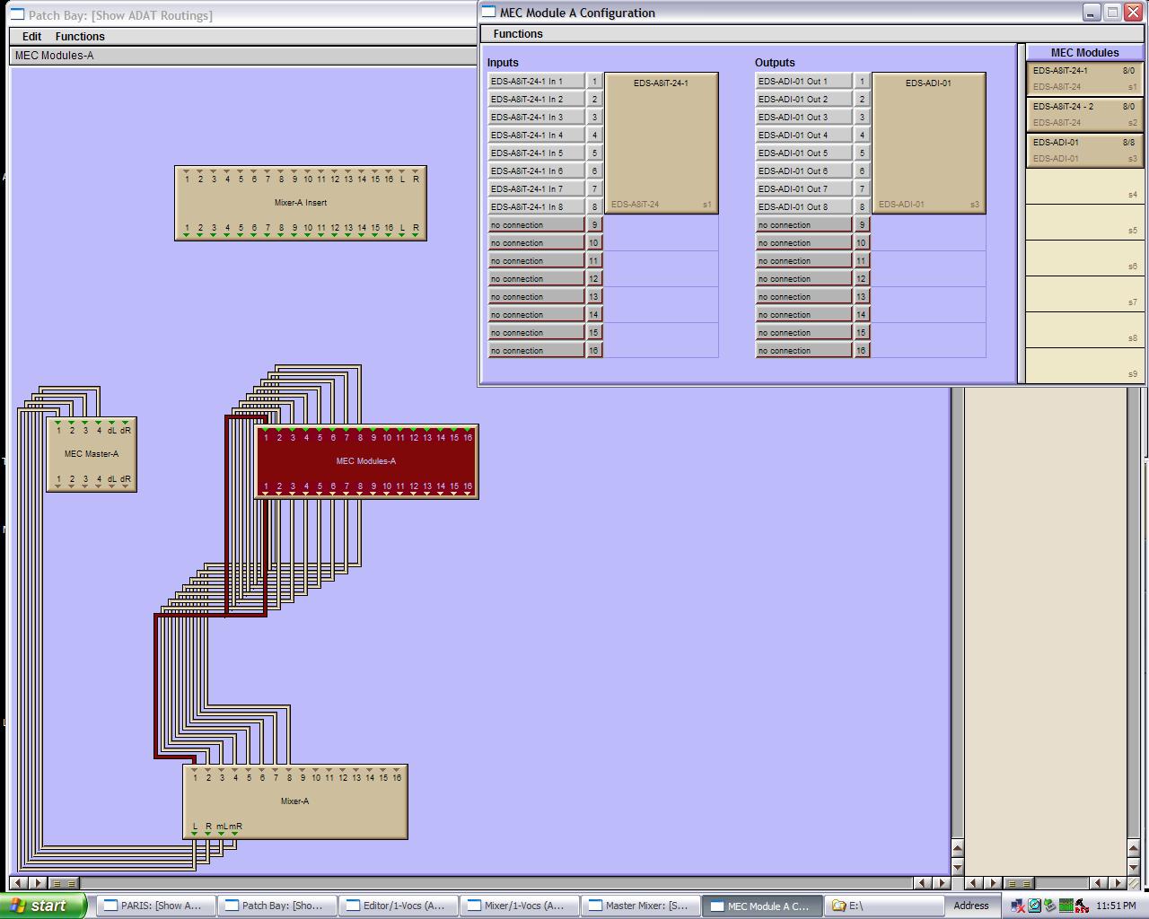1149x919 pixels.
Task: Switch to Editor/1-Vocs taskbar window
Action: [x=399, y=906]
